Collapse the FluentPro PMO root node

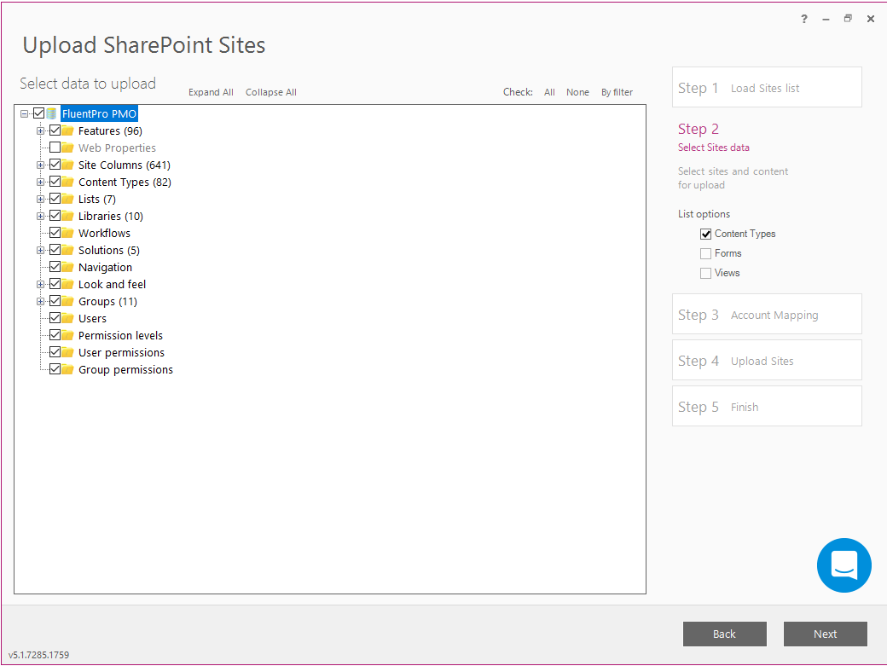pos(25,113)
